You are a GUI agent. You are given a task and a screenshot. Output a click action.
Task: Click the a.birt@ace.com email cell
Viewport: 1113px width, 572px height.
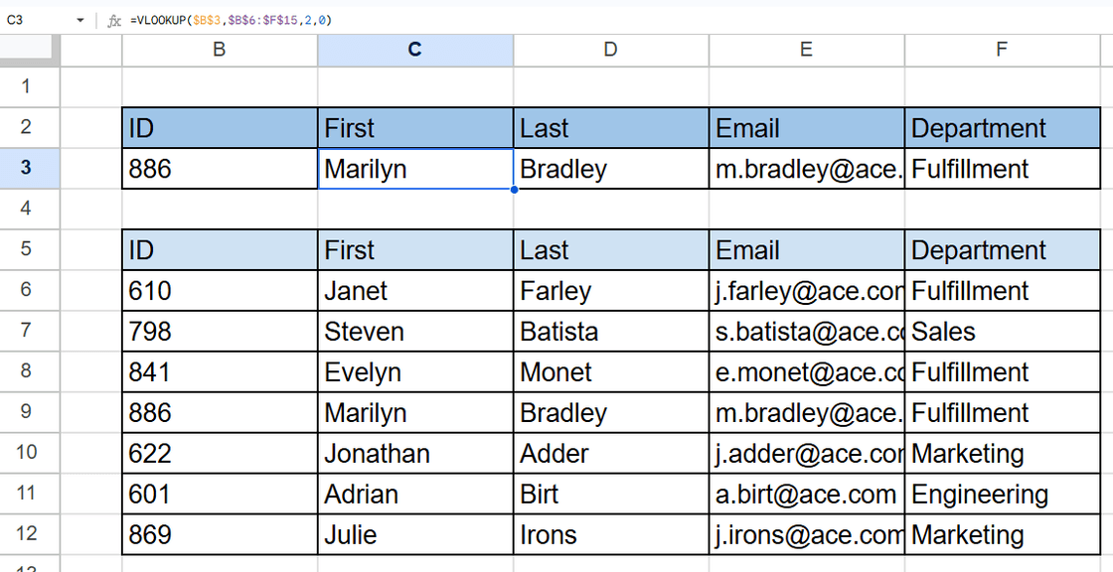pyautogui.click(x=806, y=495)
